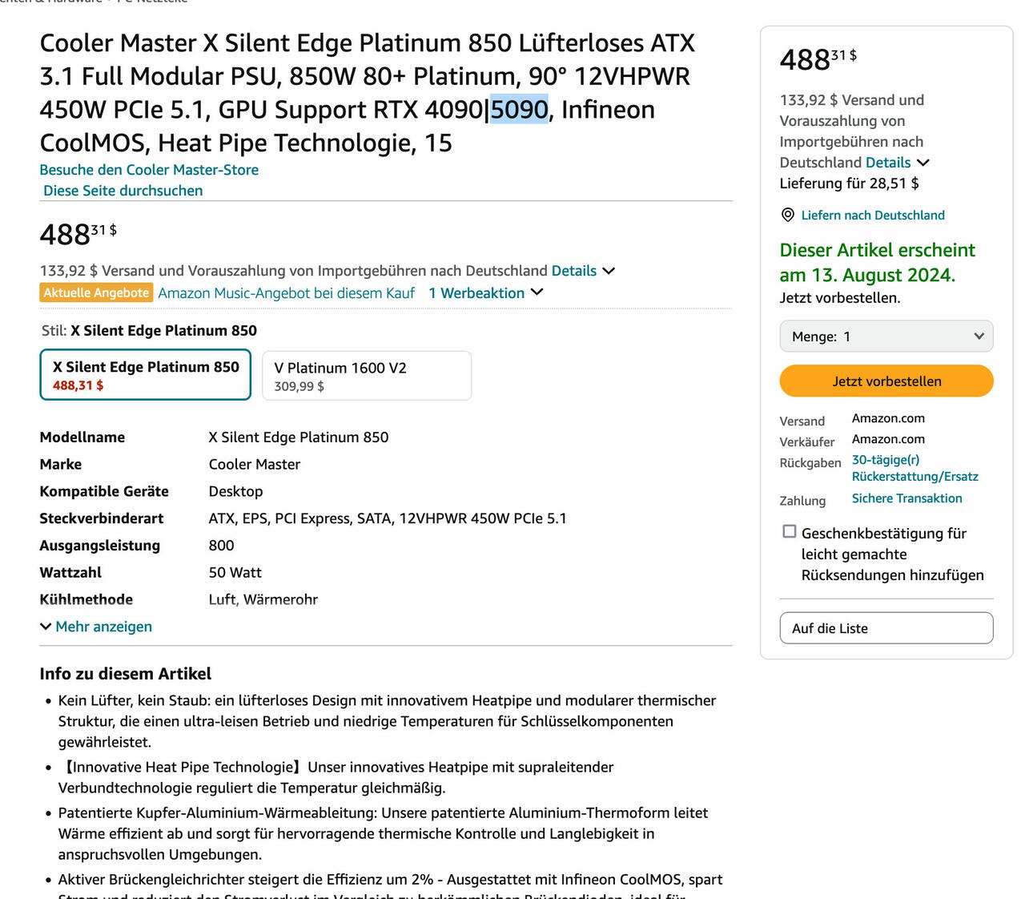This screenshot has height=899, width=1025.
Task: Click the highlighted 5090 in the product title
Action: [519, 110]
